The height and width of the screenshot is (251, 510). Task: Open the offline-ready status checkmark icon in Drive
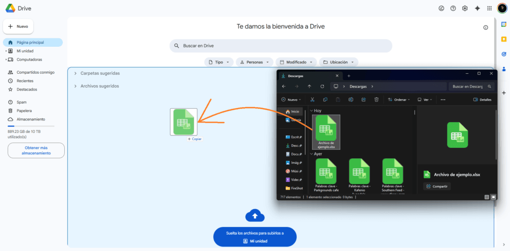click(x=441, y=8)
